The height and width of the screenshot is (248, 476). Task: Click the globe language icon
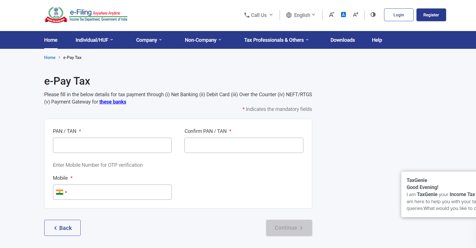(289, 15)
